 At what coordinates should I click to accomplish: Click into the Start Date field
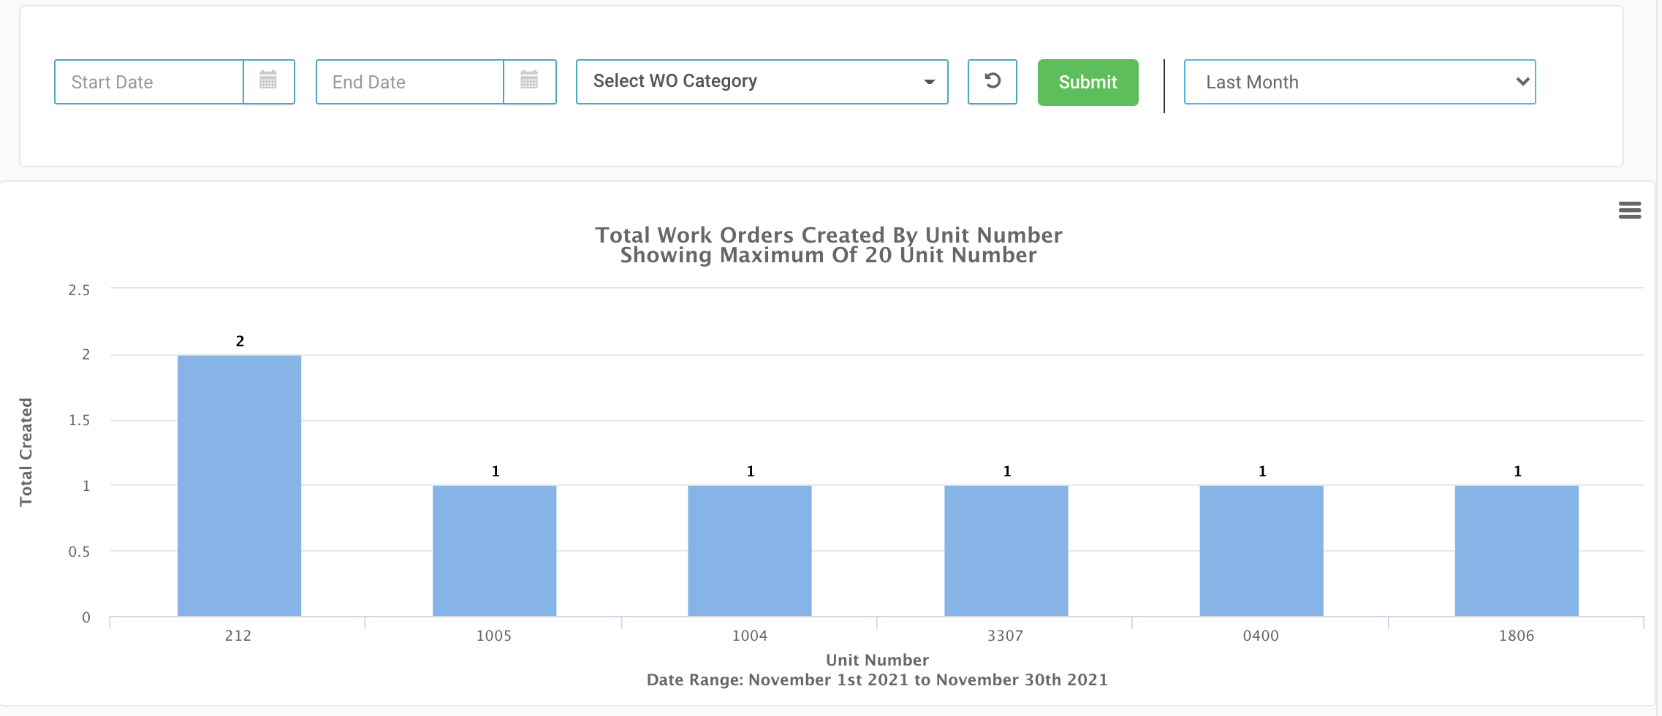[149, 82]
